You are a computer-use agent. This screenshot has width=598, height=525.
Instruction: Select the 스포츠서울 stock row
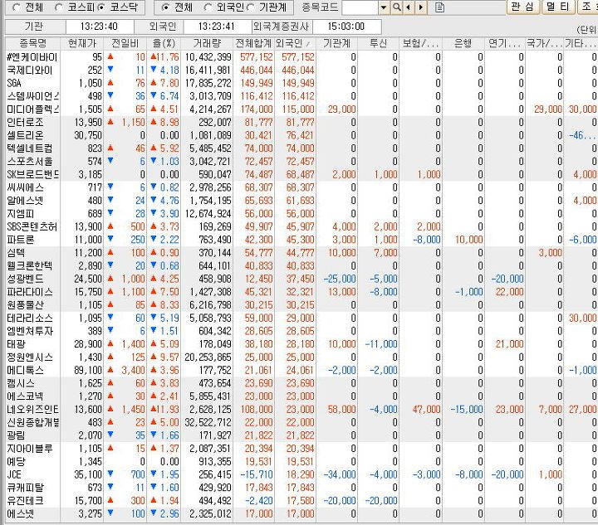[x=301, y=162]
